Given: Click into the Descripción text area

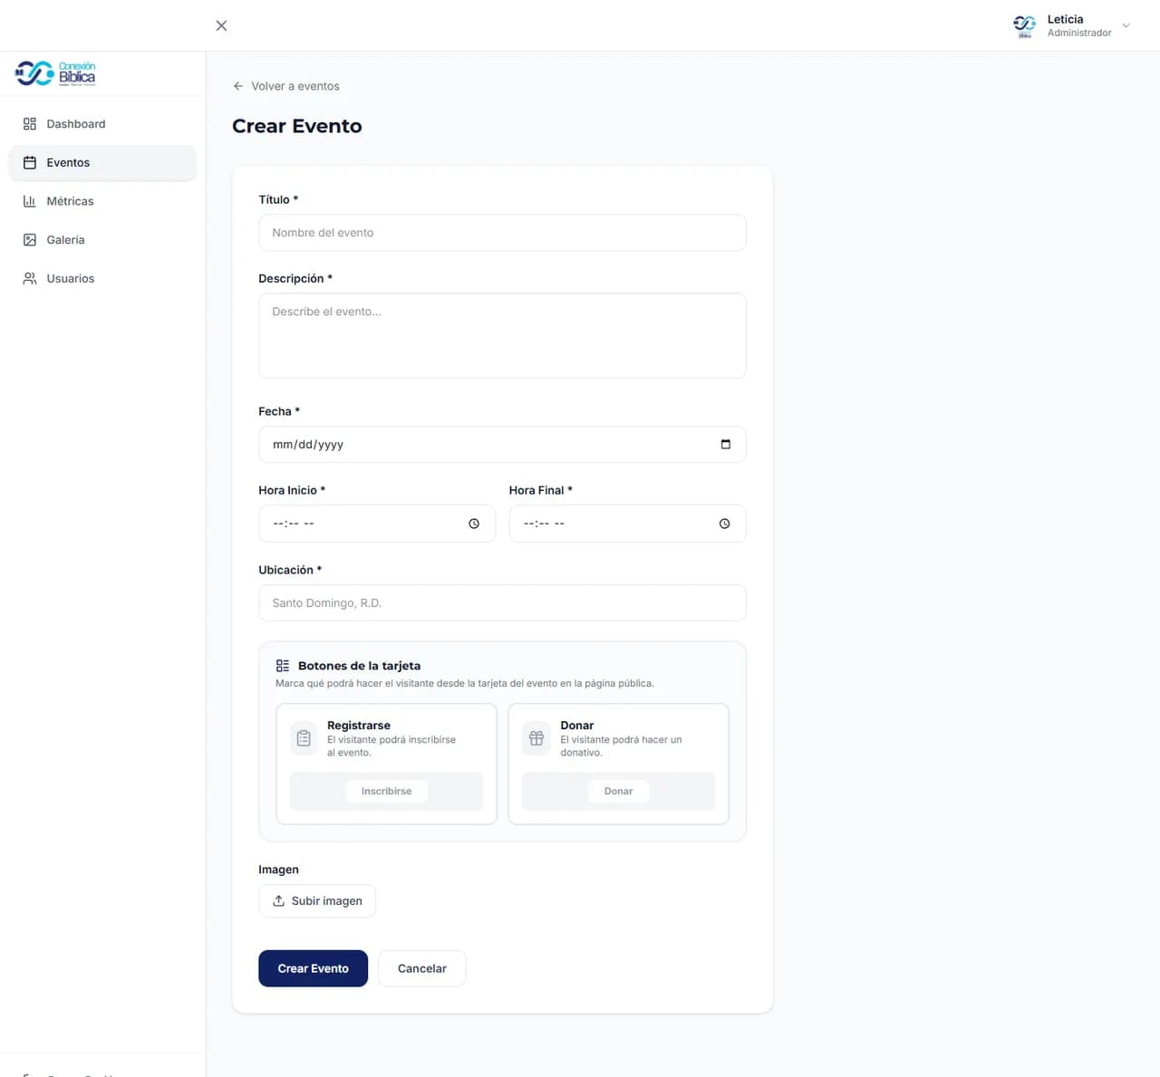Looking at the screenshot, I should 502,335.
